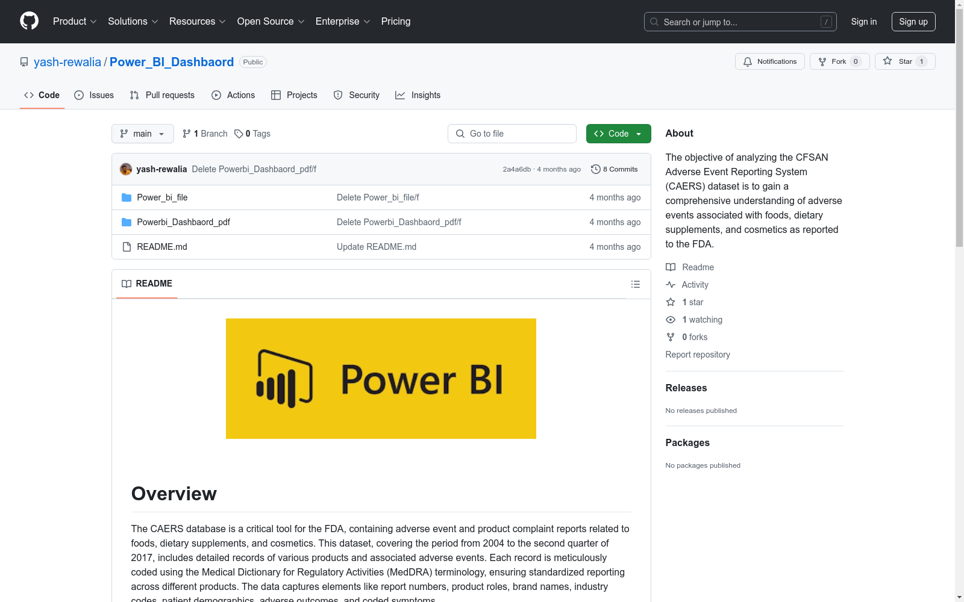Expand the Solutions menu

(x=133, y=22)
